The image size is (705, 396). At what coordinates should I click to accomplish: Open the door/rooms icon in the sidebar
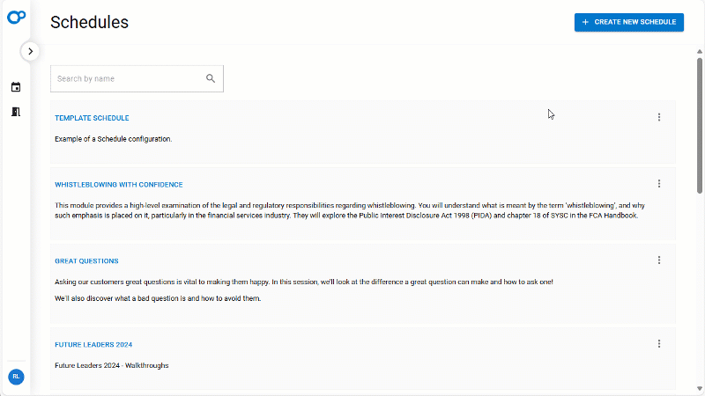[16, 112]
